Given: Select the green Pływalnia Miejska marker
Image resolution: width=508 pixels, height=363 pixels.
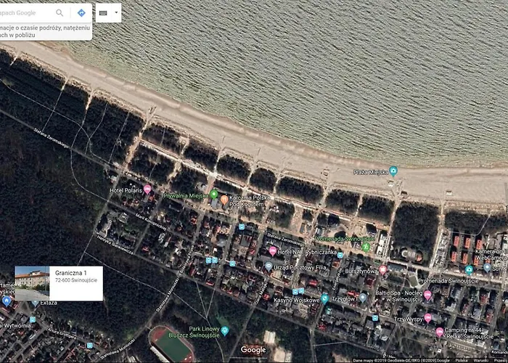Looking at the screenshot, I should [213, 195].
